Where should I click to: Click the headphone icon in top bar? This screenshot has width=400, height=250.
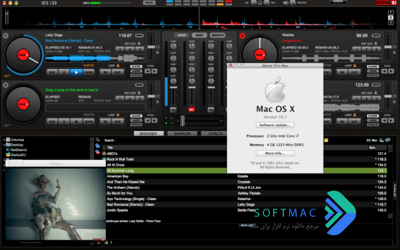click(x=260, y=3)
